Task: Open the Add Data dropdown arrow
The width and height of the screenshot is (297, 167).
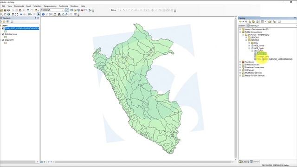Action: (x=39, y=10)
